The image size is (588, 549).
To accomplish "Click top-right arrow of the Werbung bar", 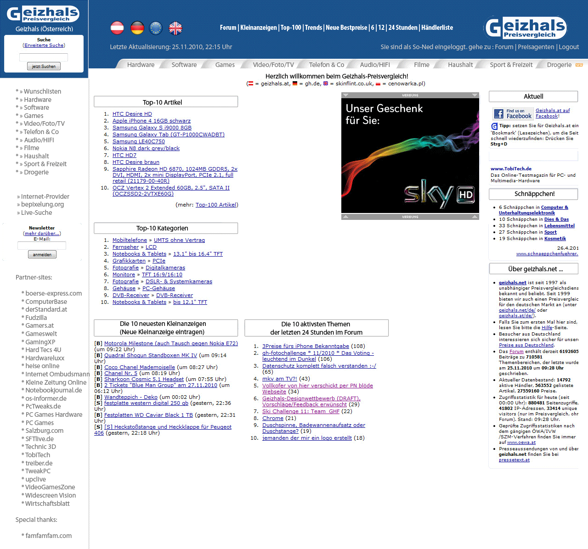I will (475, 95).
